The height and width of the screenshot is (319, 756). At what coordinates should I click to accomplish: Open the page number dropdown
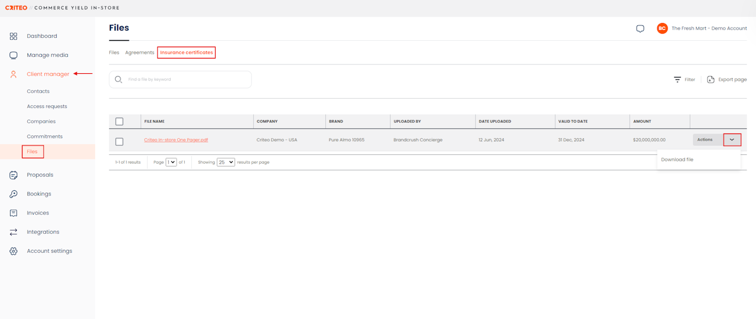coord(171,162)
